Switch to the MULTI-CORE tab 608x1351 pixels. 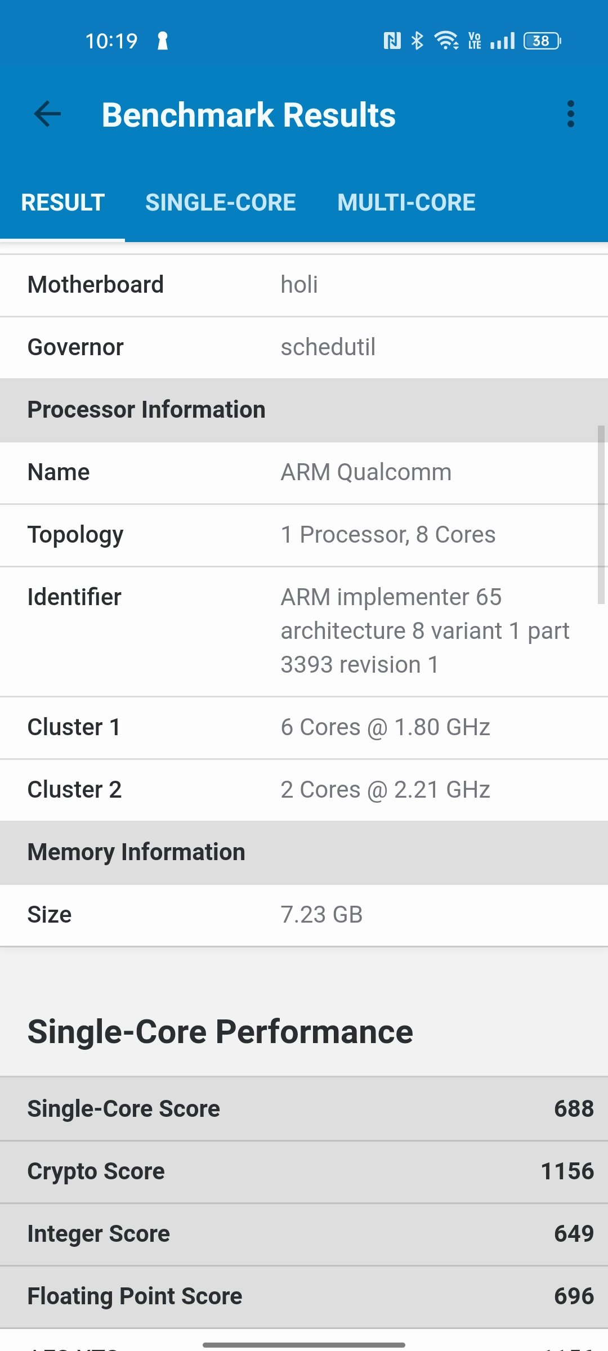click(x=406, y=203)
